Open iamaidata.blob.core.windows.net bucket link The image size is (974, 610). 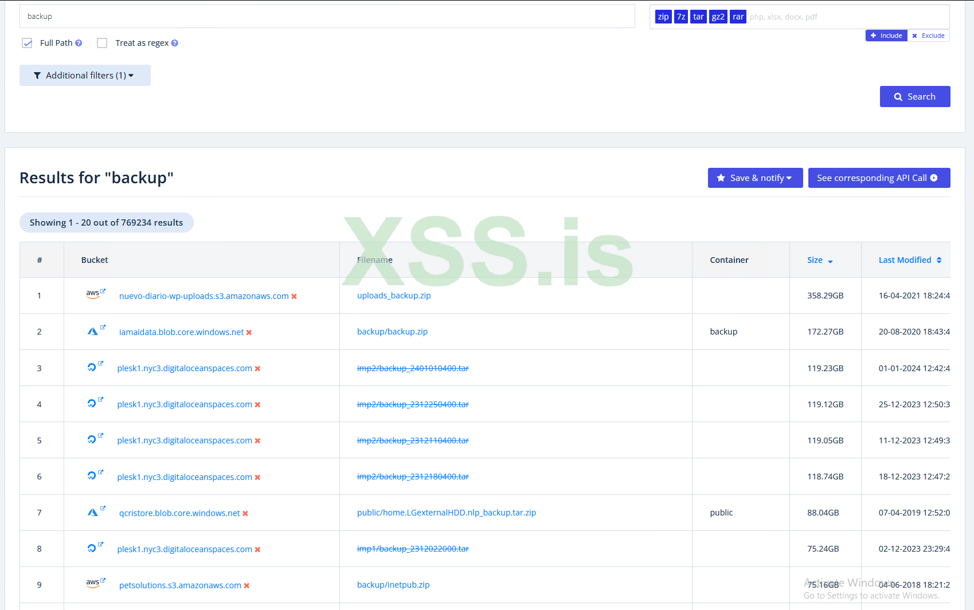[x=182, y=332]
